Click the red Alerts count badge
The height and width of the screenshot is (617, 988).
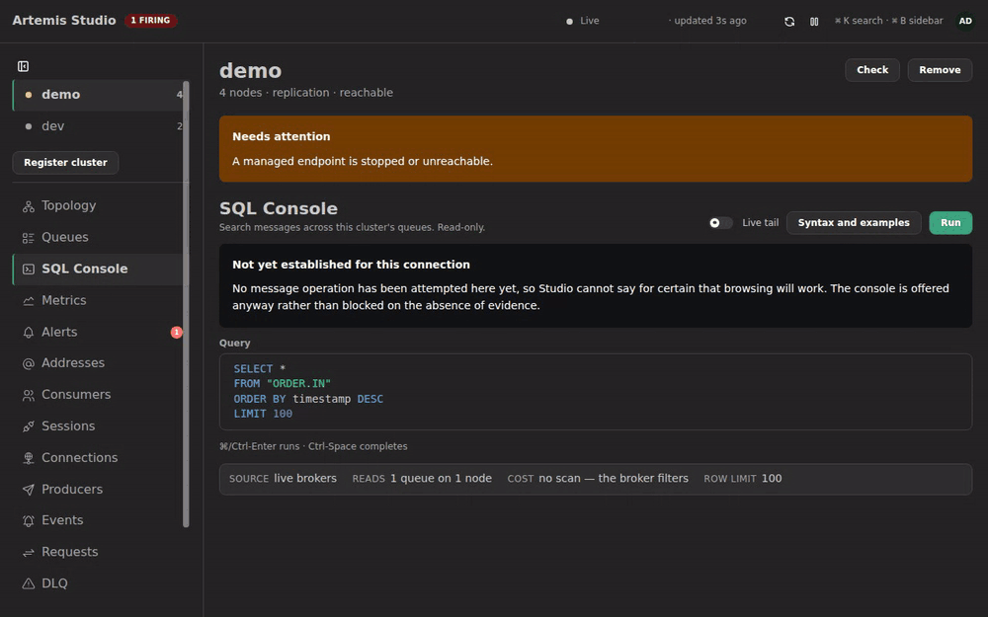pos(177,332)
